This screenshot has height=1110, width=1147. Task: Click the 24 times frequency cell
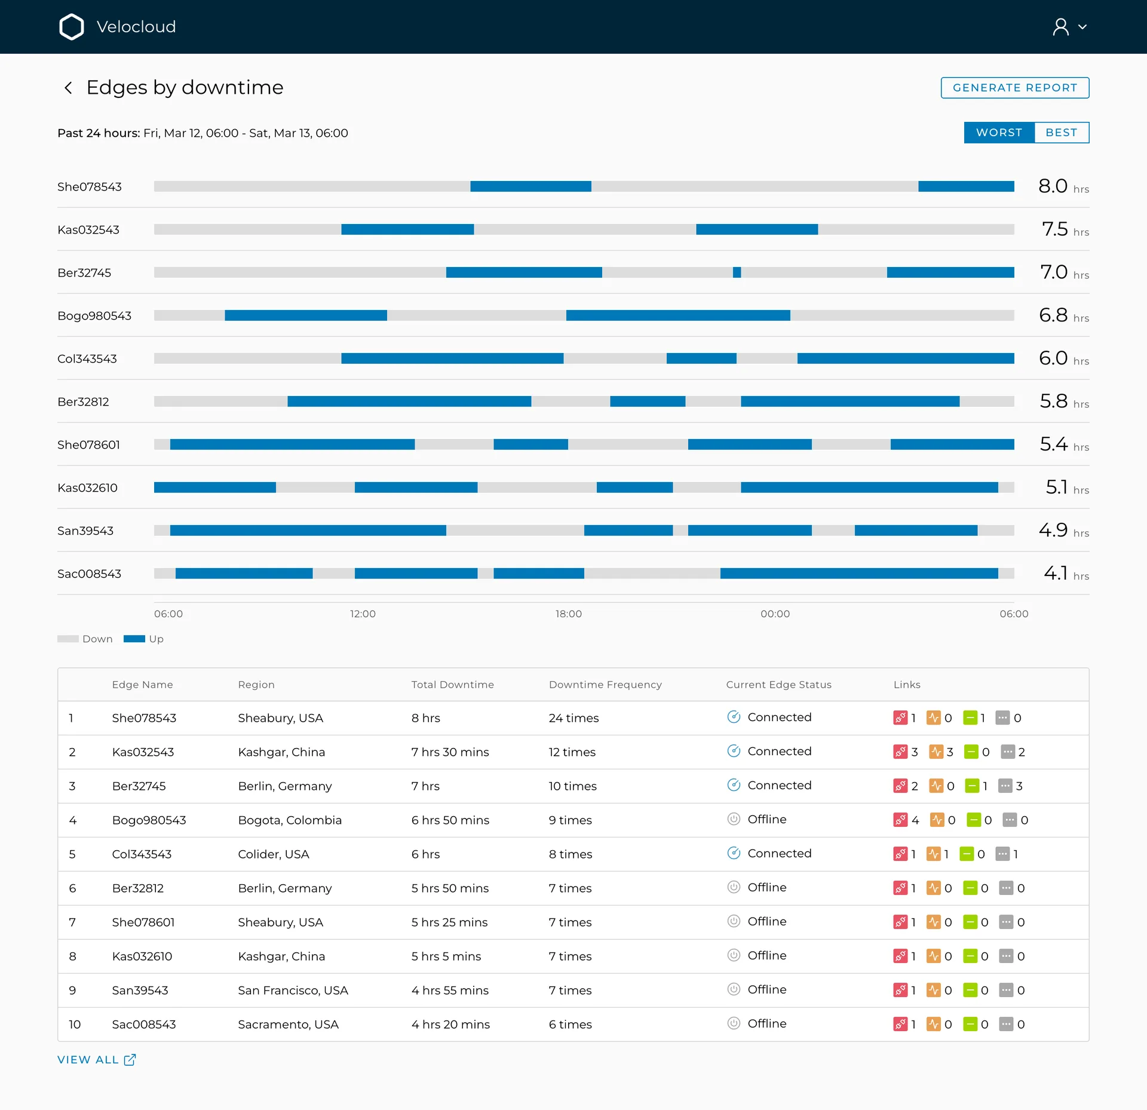pos(573,718)
